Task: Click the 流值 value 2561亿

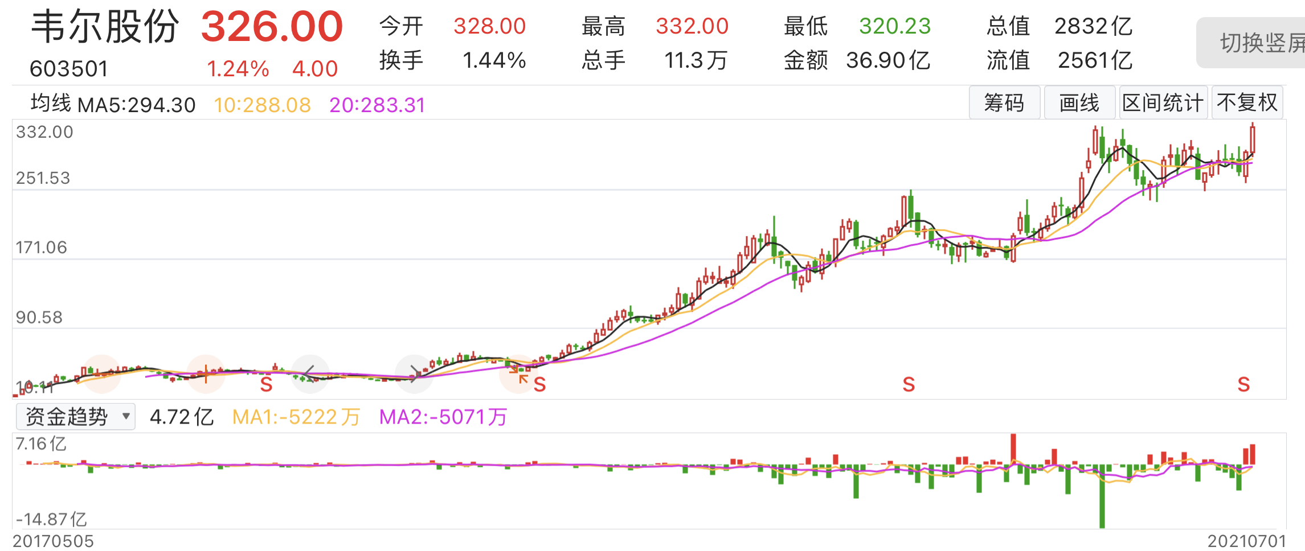Action: click(1095, 60)
